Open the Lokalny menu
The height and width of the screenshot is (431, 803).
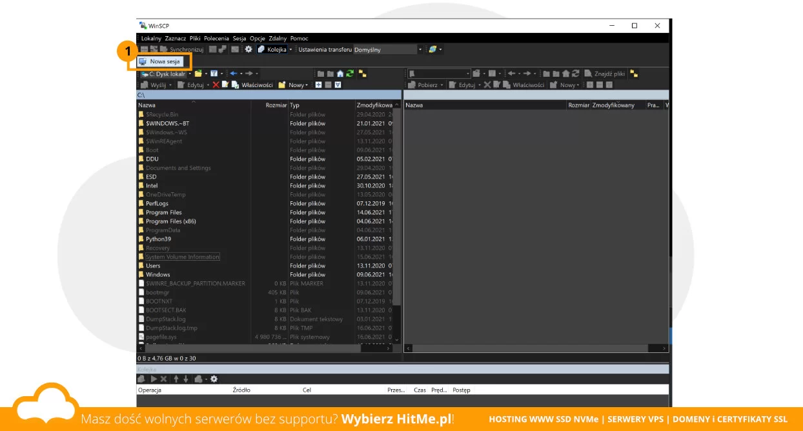click(151, 39)
